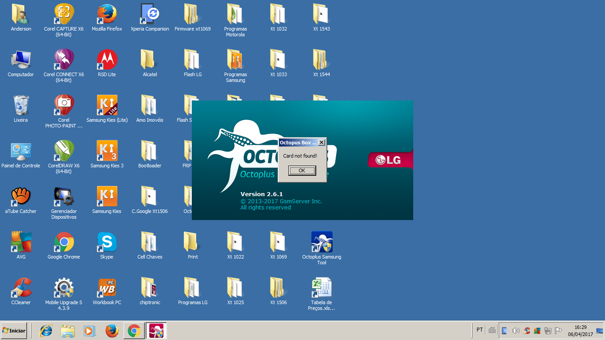Launch Internet Explorer from the taskbar
This screenshot has width=605, height=340.
click(46, 331)
